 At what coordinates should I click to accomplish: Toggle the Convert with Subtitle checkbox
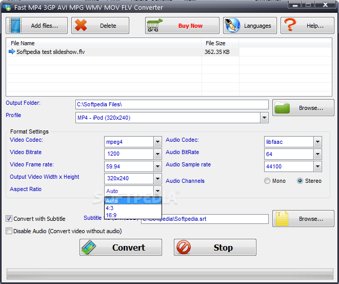(9, 219)
